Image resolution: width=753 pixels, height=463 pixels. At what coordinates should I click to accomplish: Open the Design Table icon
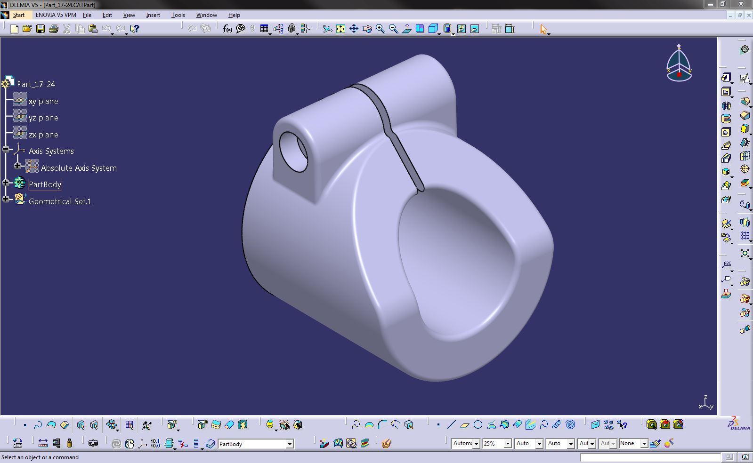(264, 29)
